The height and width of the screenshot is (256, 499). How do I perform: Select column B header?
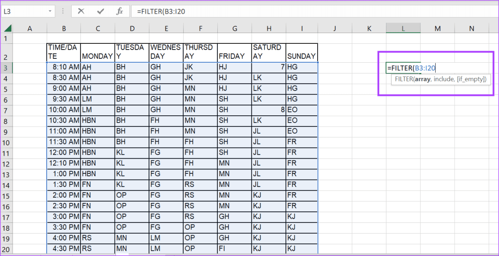[63, 29]
